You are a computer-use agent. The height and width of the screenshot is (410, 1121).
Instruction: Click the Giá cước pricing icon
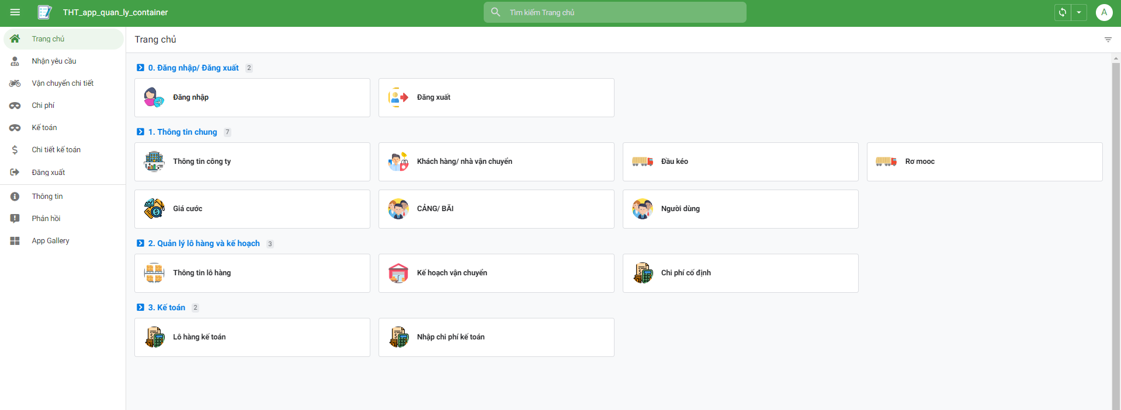(x=154, y=209)
